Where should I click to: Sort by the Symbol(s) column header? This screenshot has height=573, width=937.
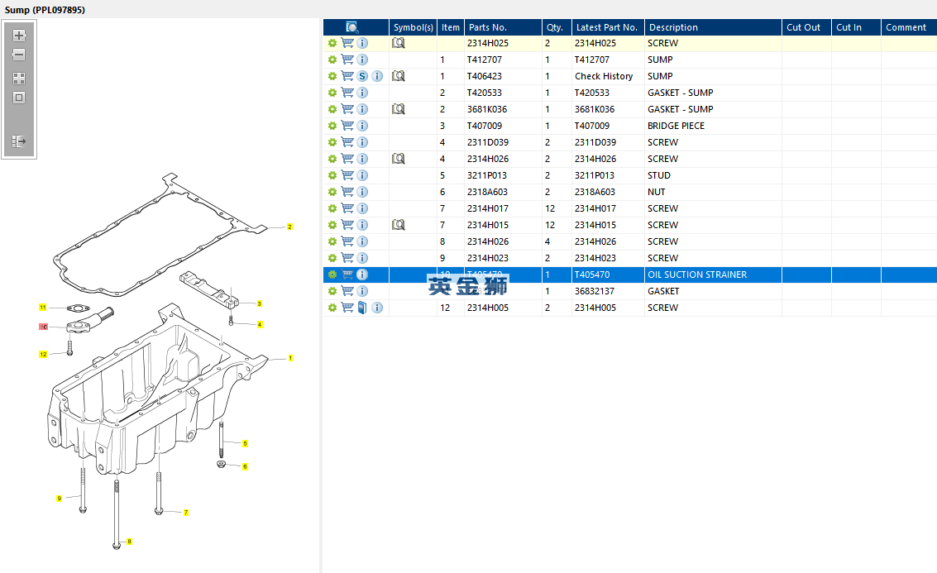point(413,27)
